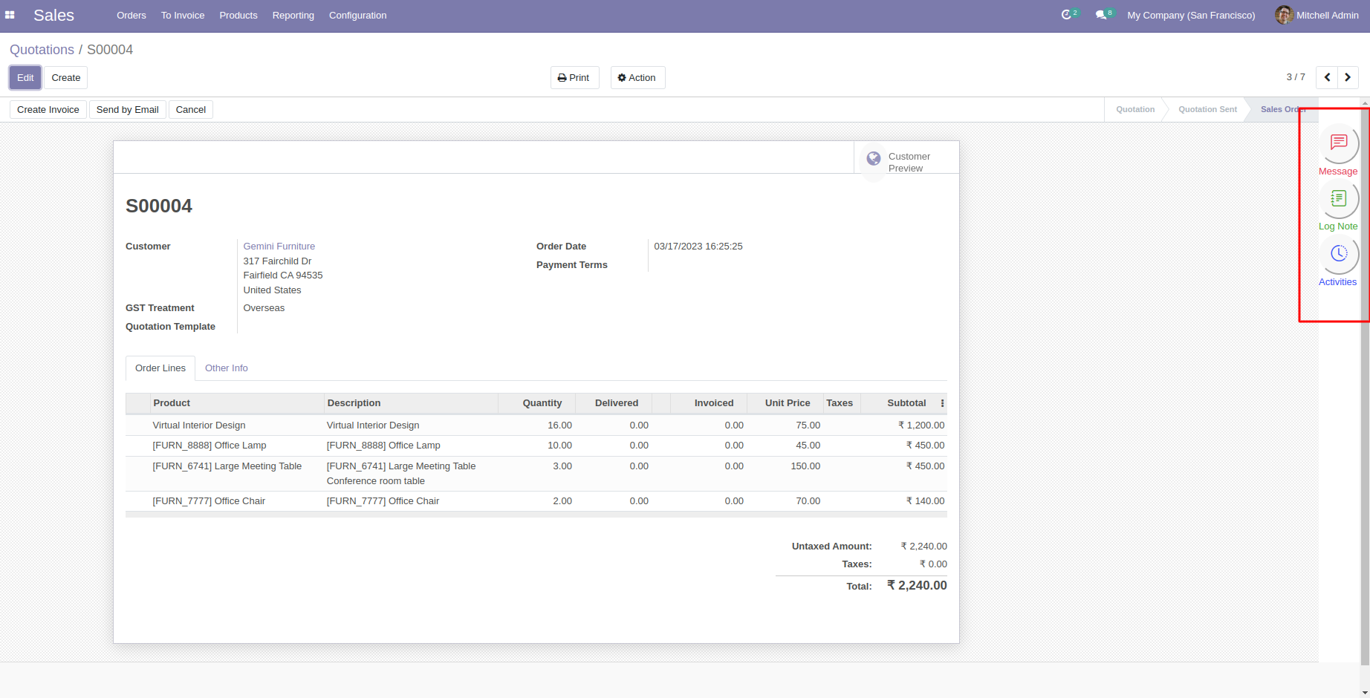Click the Message chatter icon
This screenshot has height=698, width=1370.
point(1338,143)
